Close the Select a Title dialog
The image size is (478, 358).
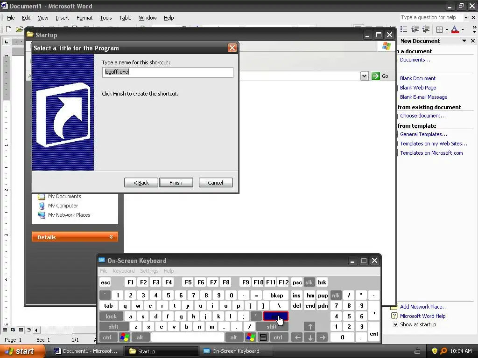click(232, 48)
